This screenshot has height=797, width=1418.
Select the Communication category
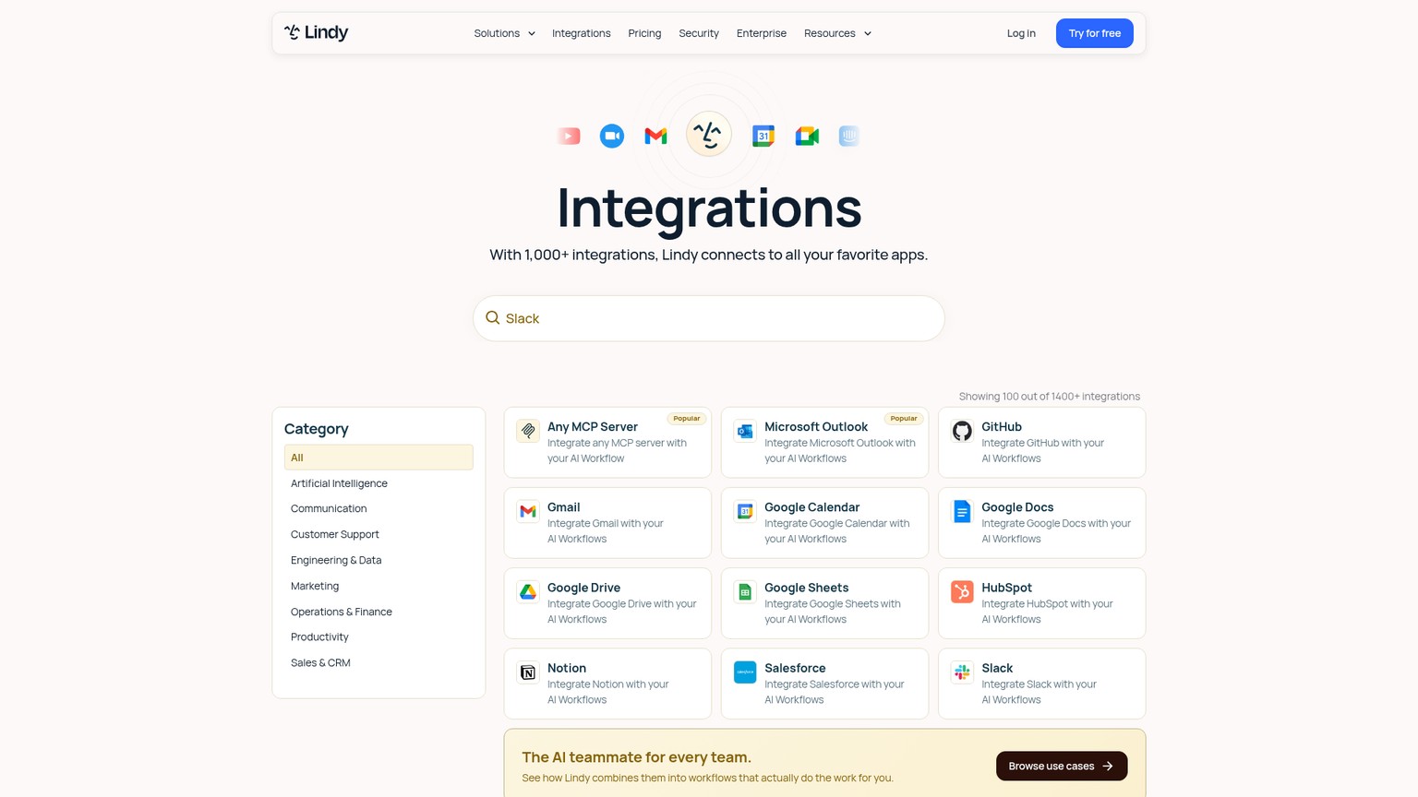click(329, 508)
